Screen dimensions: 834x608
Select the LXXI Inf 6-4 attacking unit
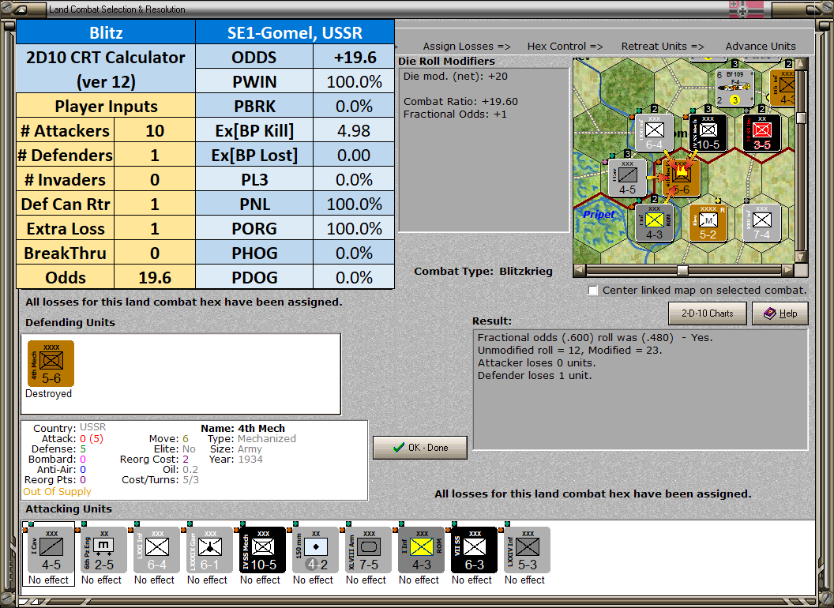(157, 550)
